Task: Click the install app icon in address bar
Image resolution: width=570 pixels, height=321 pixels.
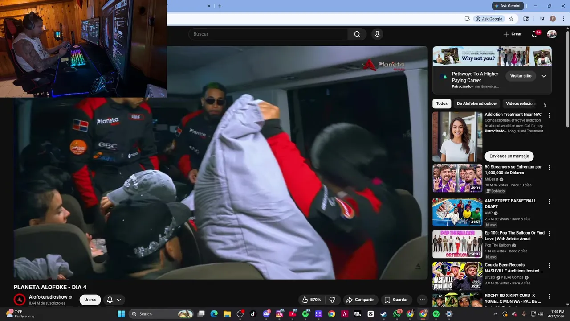Action: pos(467,19)
